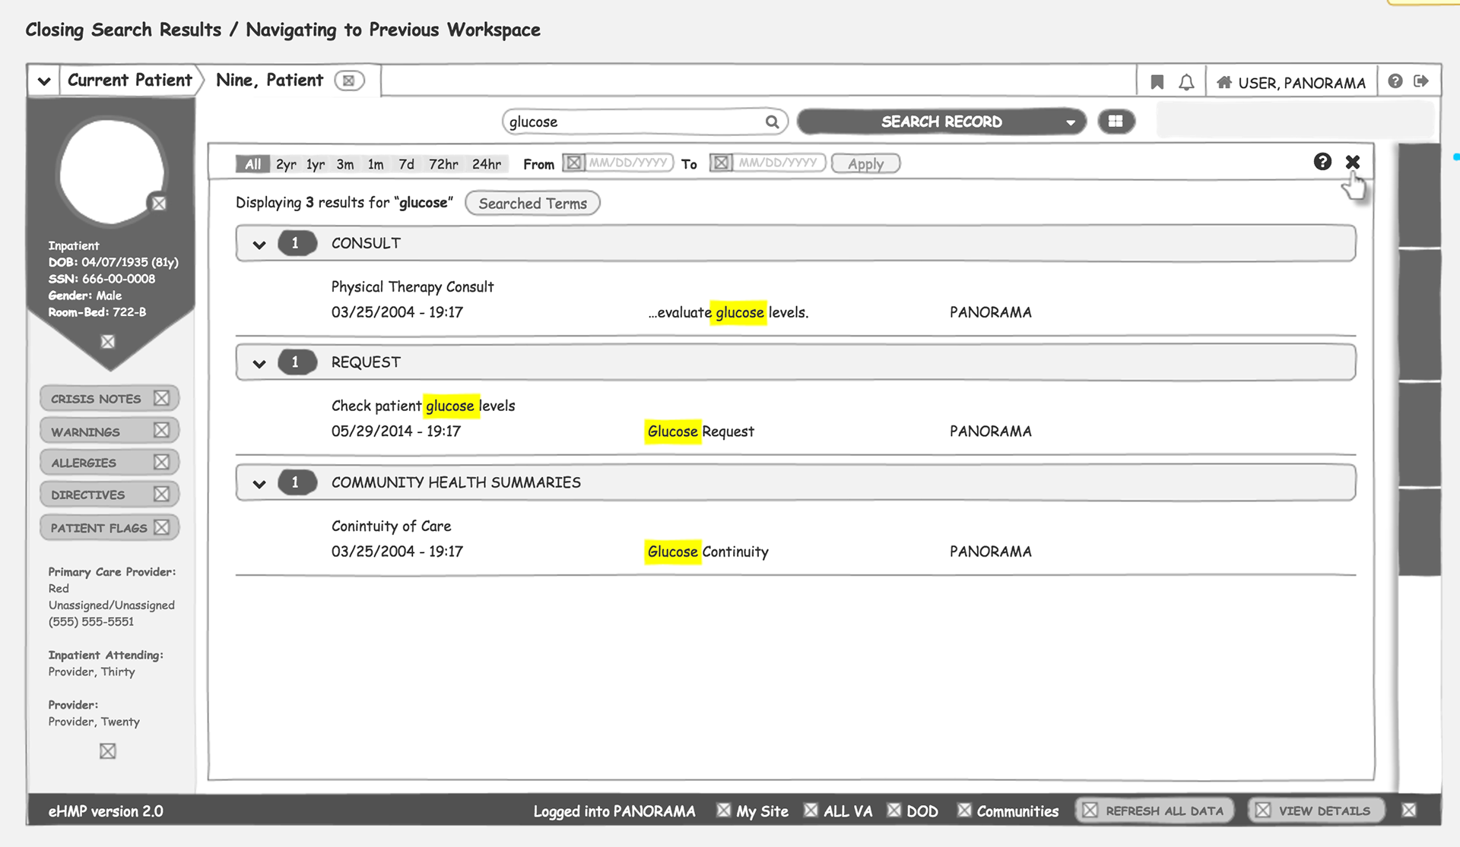
Task: Click the bookmark icon in header
Action: [1157, 82]
